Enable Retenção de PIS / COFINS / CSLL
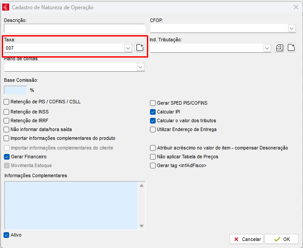The image size is (303, 248). point(7,102)
